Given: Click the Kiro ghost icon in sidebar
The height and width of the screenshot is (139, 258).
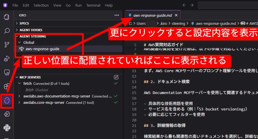Looking at the screenshot, I should [x=7, y=100].
